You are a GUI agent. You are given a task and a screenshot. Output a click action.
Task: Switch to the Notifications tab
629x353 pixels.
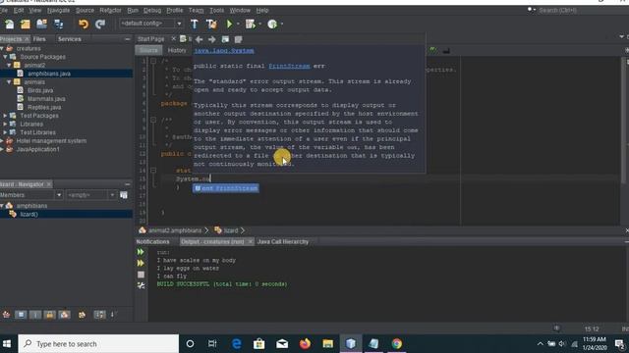click(x=153, y=242)
